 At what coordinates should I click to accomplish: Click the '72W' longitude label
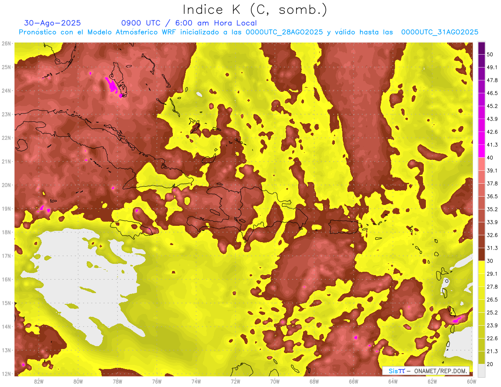click(235, 381)
